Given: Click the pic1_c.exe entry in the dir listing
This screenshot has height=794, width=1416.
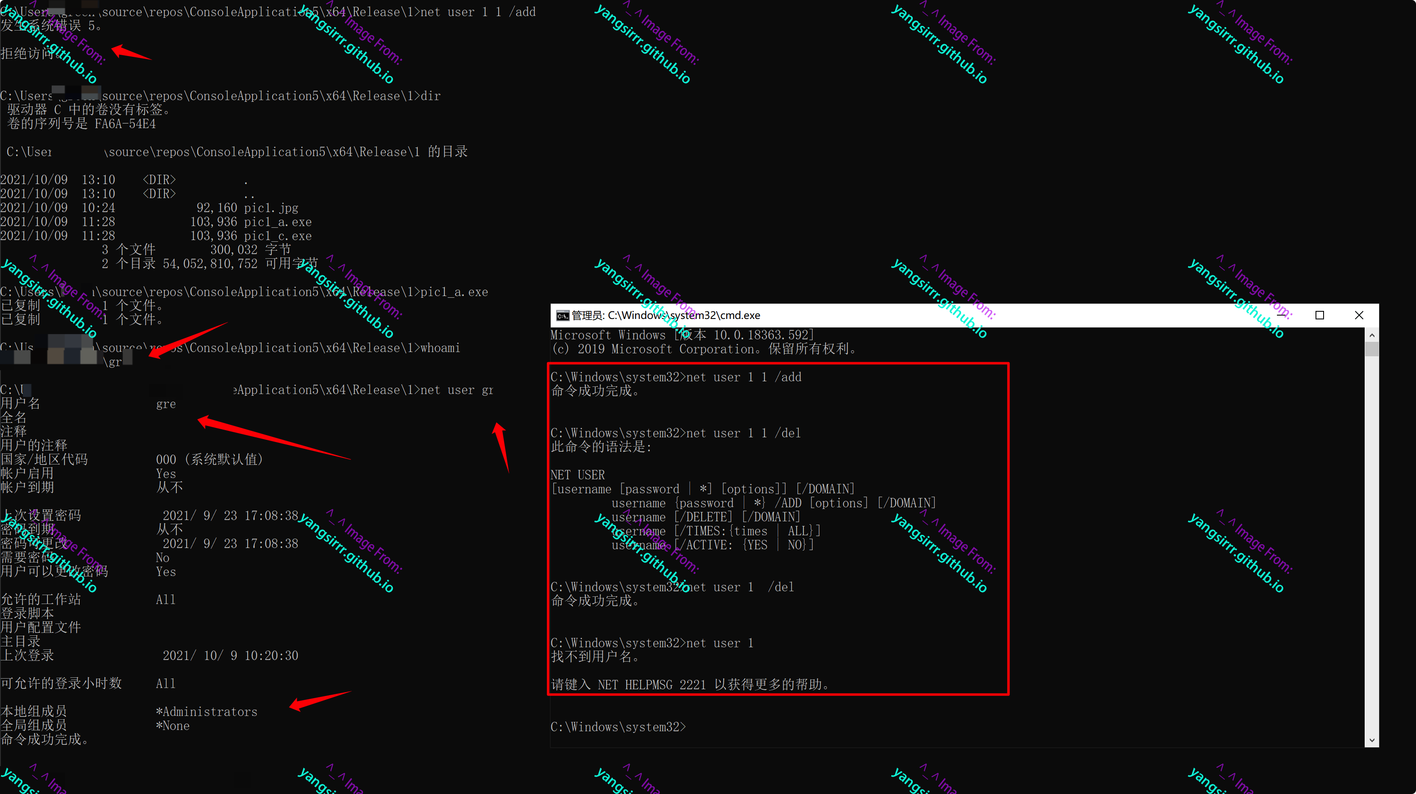Looking at the screenshot, I should coord(278,236).
